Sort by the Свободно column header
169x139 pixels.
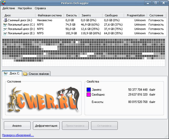113,15
